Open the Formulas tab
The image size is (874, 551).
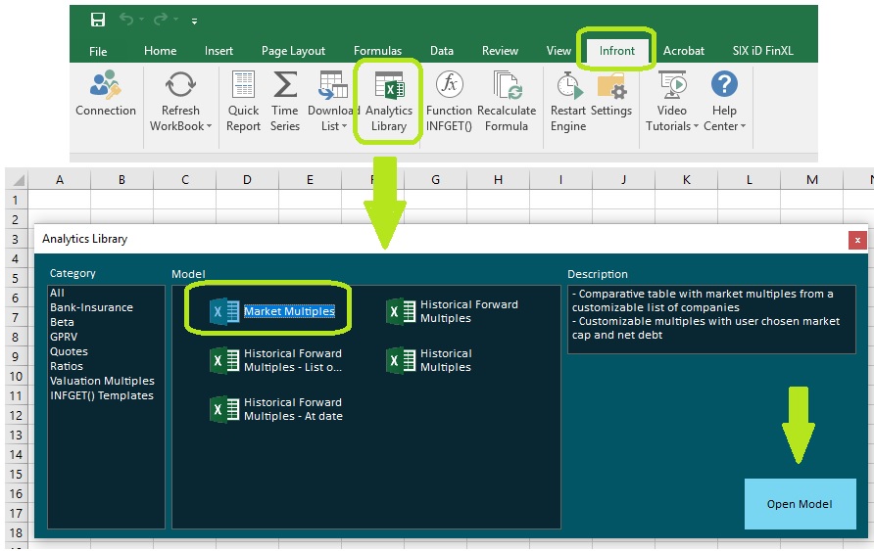(x=377, y=51)
